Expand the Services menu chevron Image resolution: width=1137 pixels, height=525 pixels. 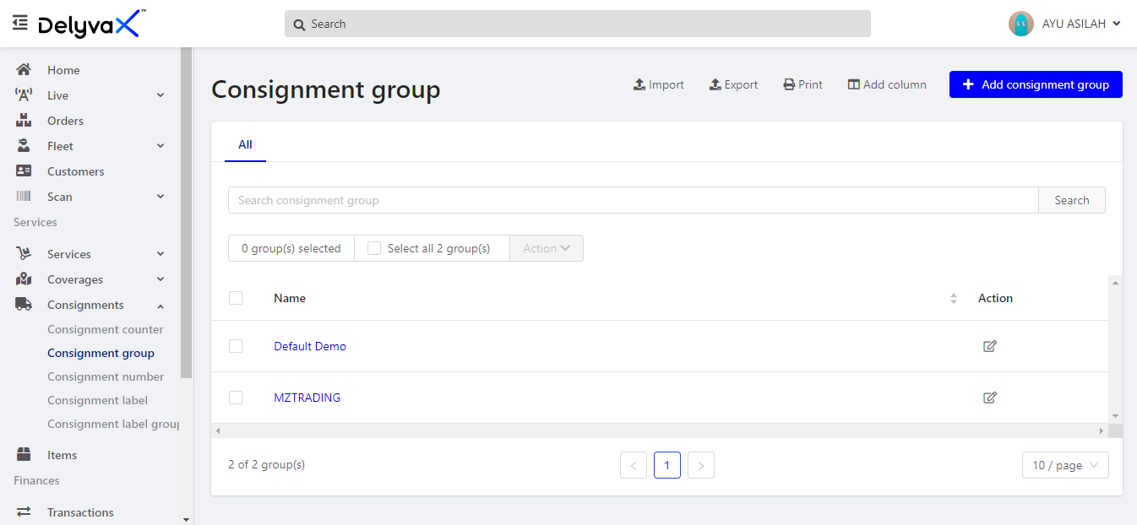pos(160,254)
